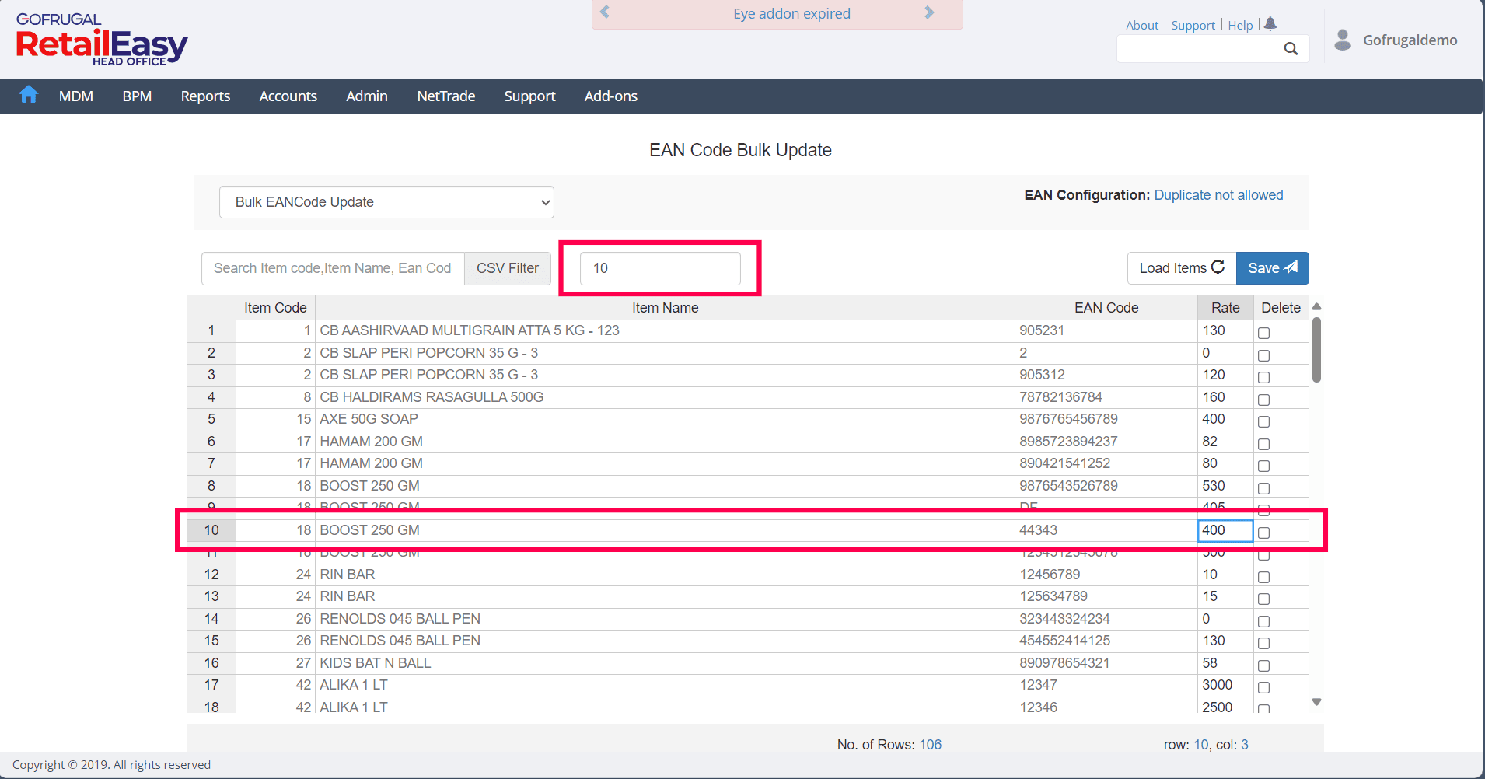
Task: Select EAN code 454552414125 cell
Action: click(1106, 641)
